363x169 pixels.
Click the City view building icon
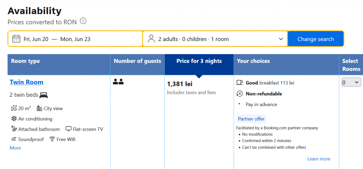click(x=39, y=109)
